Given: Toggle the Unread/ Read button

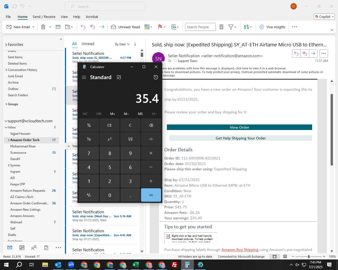Looking at the screenshot, I should [125, 27].
